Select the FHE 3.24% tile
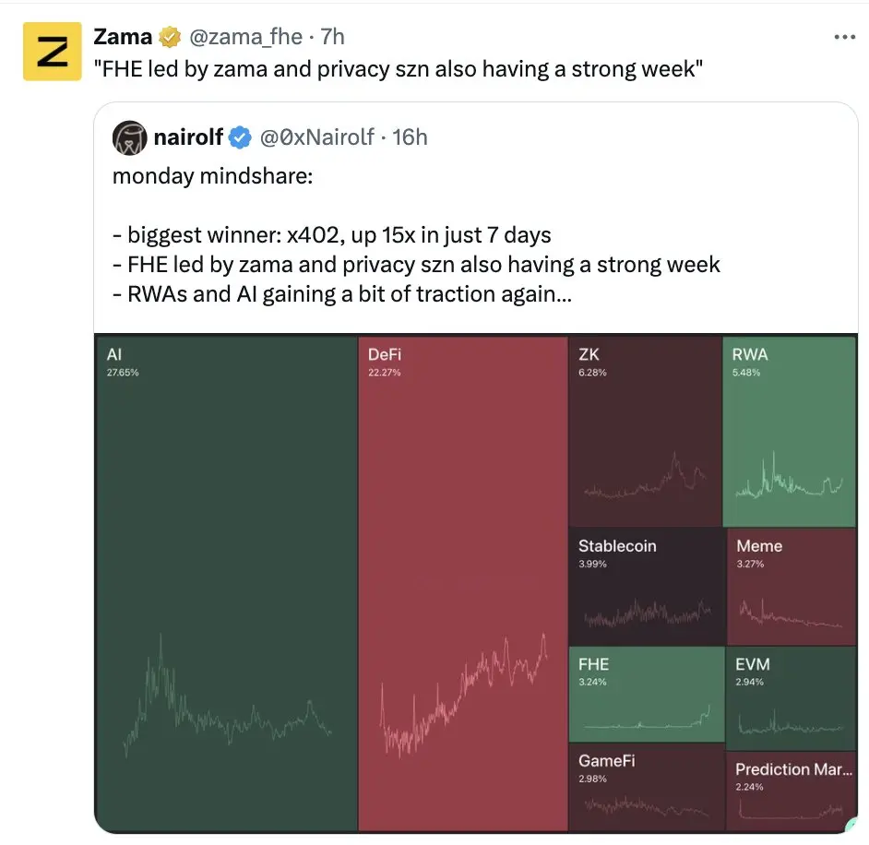Screen dimensions: 869x845 pyautogui.click(x=647, y=694)
